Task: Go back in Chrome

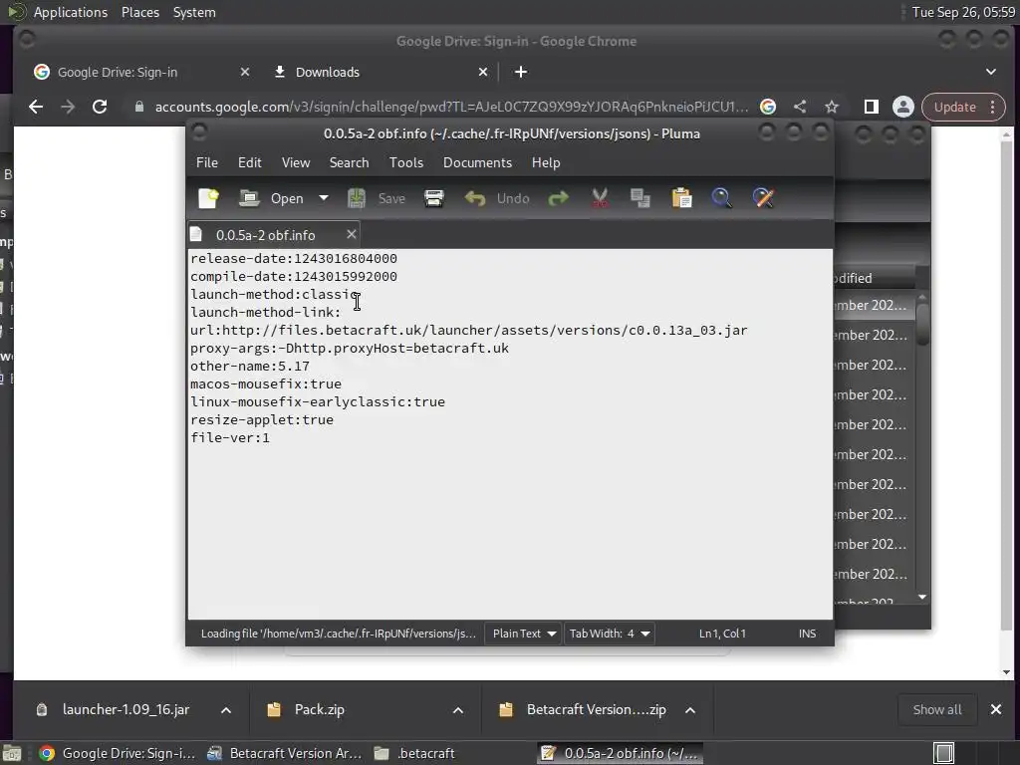Action: 36,107
